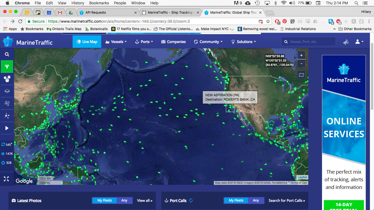Select the Live Map tab
Viewport: 374px width, 210px height.
pos(87,42)
